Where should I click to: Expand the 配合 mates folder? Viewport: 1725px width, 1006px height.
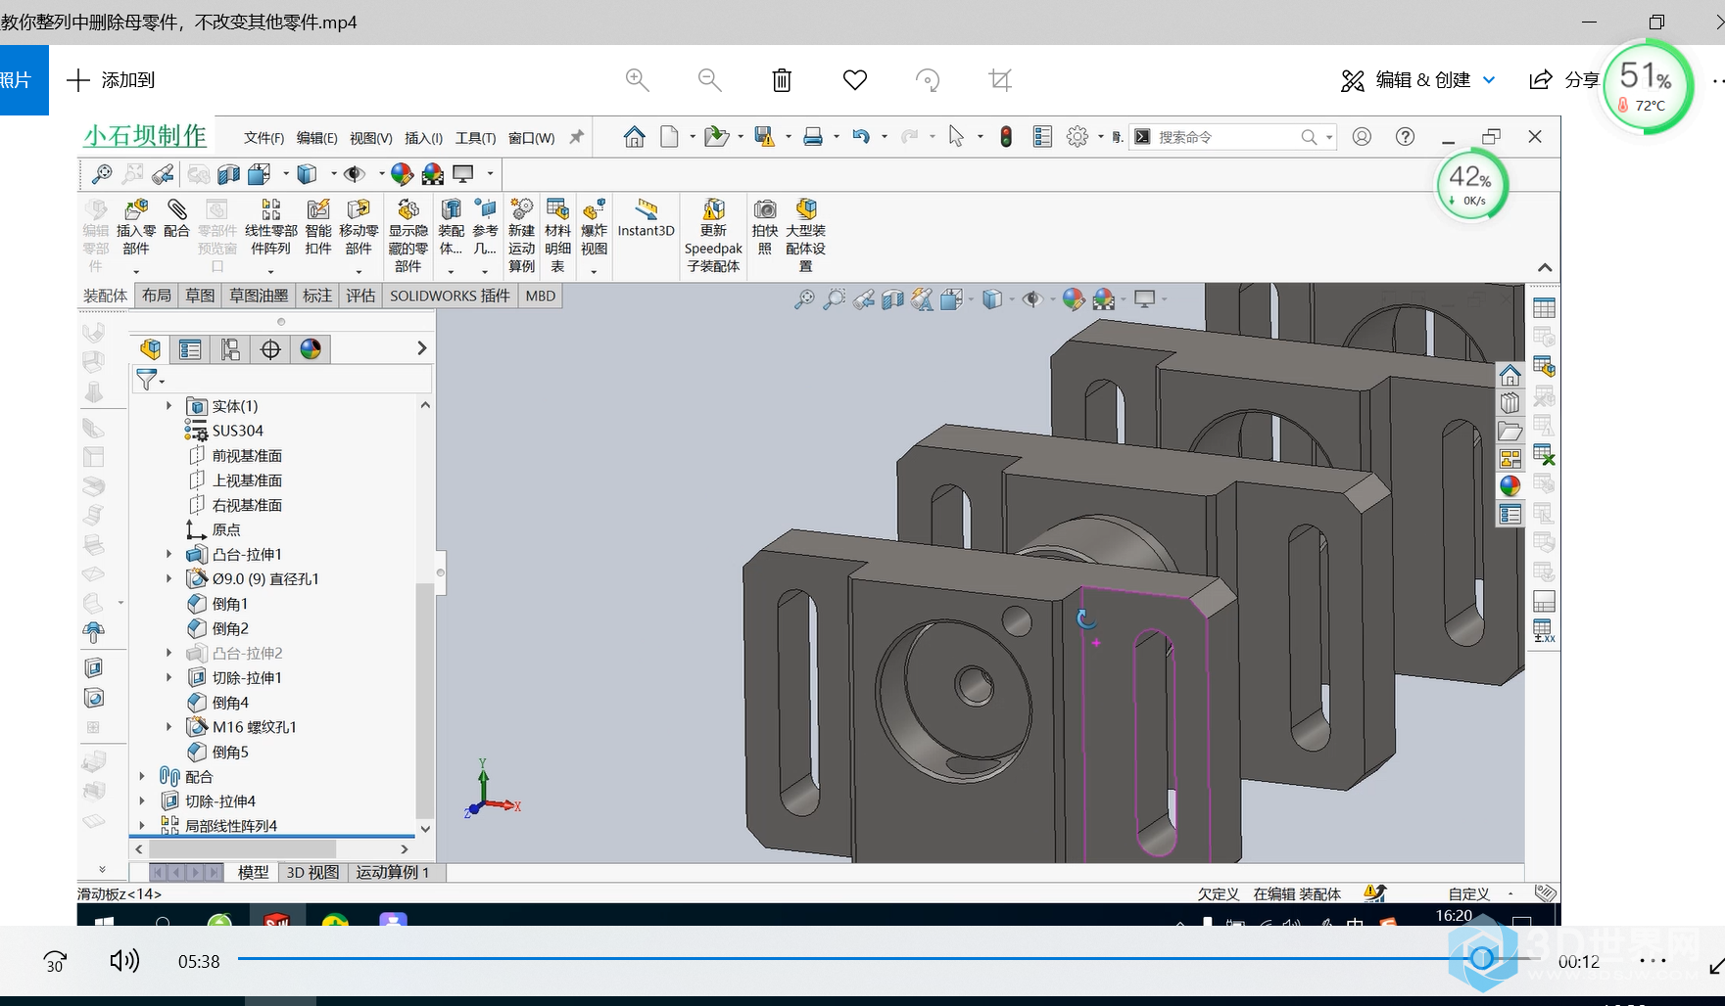click(x=142, y=776)
